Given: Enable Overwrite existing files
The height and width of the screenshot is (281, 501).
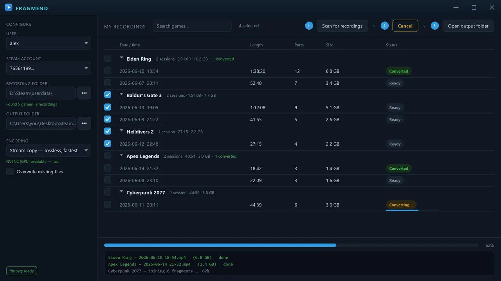Looking at the screenshot, I should (10, 171).
